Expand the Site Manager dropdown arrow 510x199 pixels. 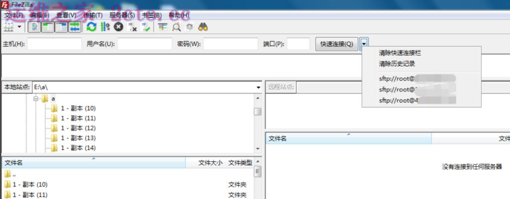19,27
